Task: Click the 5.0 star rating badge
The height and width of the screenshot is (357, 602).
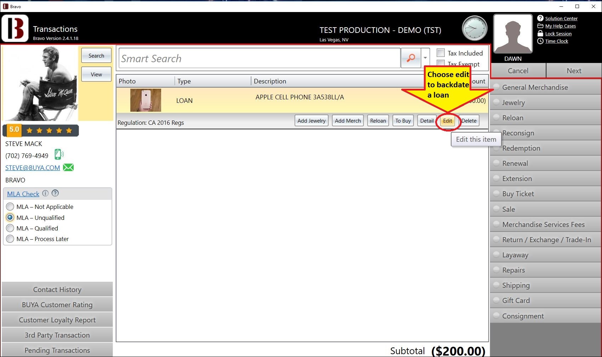Action: point(41,130)
